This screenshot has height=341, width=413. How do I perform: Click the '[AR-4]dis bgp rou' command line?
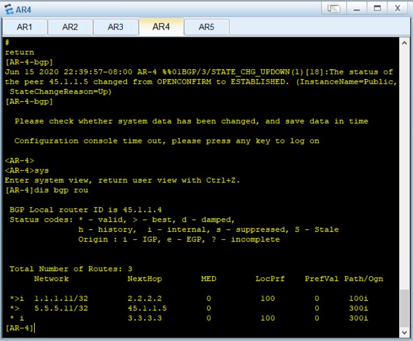pos(47,190)
